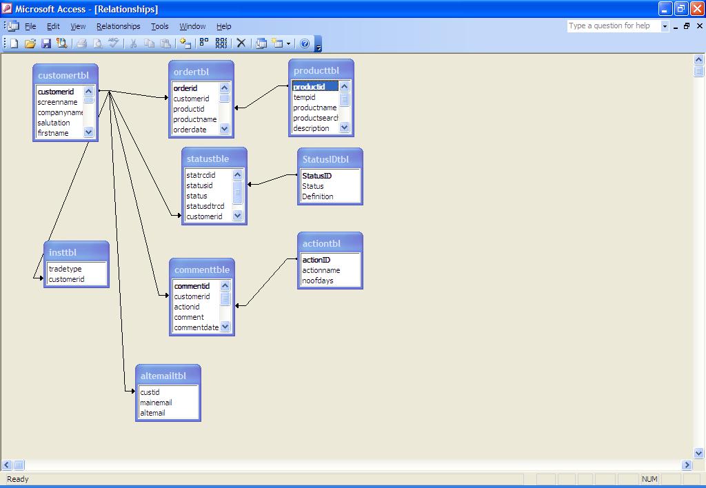Click scroll down arrow in commenttble field list
The width and height of the screenshot is (706, 488).
point(225,327)
